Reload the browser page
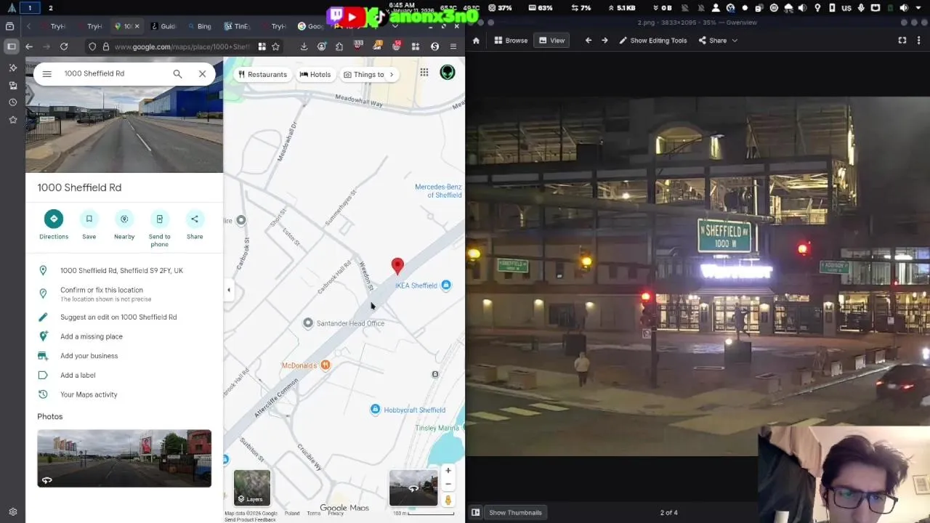This screenshot has width=930, height=523. (64, 46)
